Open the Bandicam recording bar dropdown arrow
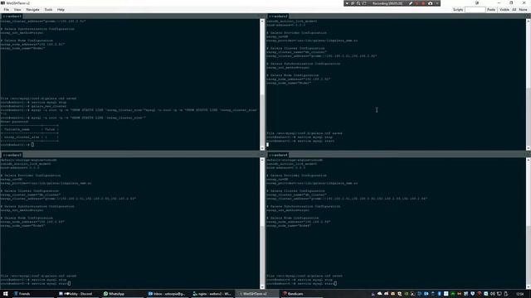531x298 pixels. click(347, 3)
